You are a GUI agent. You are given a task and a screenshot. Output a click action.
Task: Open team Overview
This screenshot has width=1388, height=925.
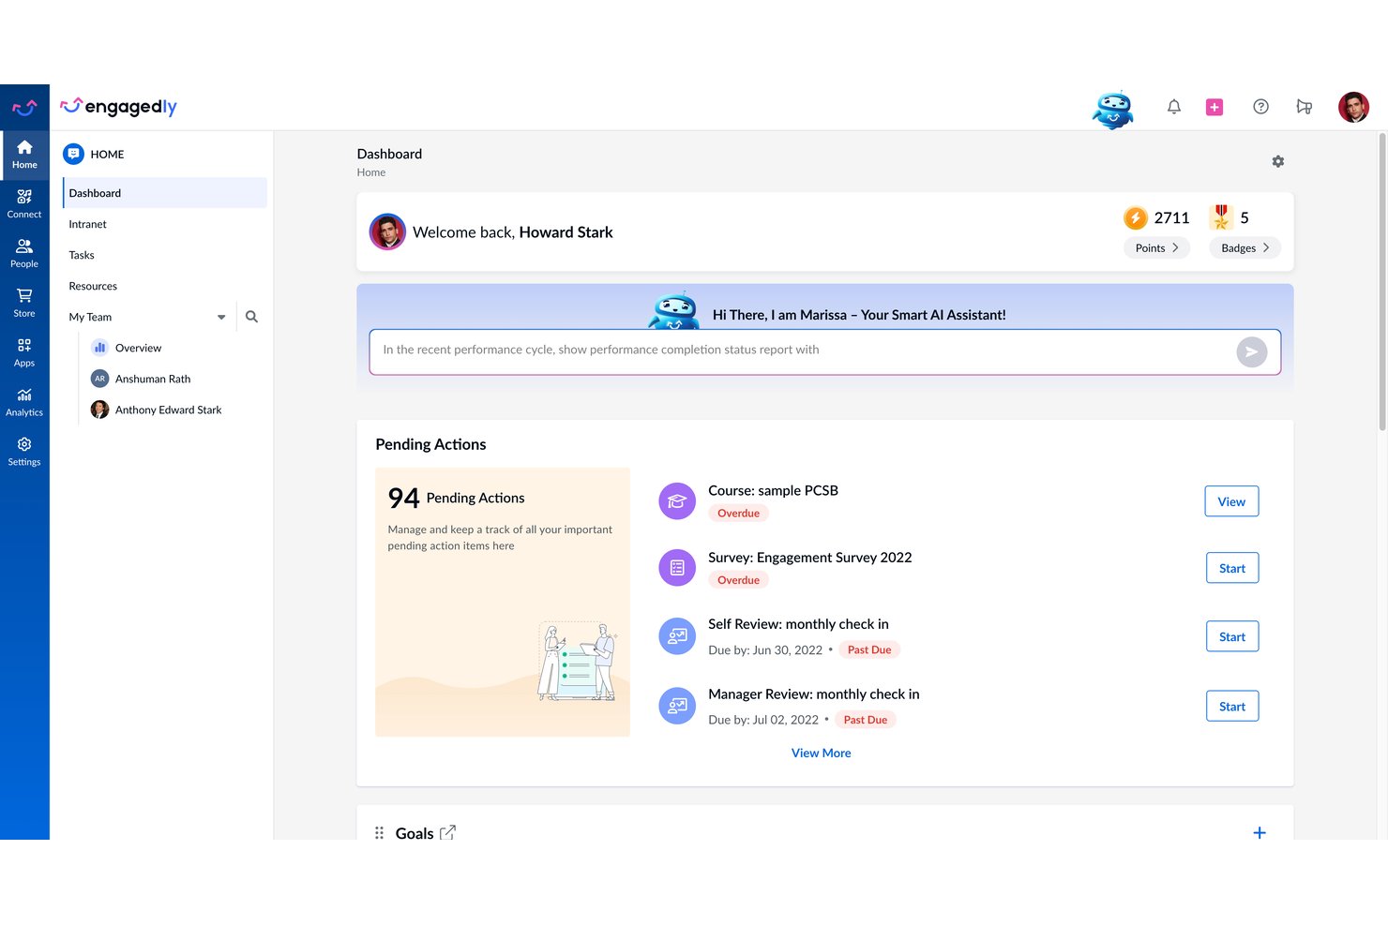(x=127, y=348)
